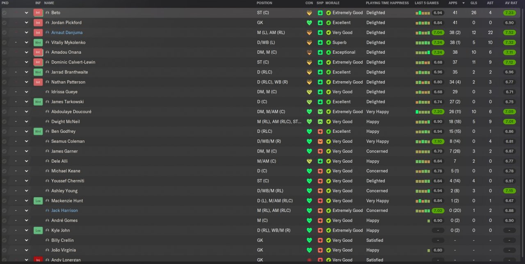525x264 pixels.
Task: Open Seamus Coleman's player name
Action: tap(68, 141)
